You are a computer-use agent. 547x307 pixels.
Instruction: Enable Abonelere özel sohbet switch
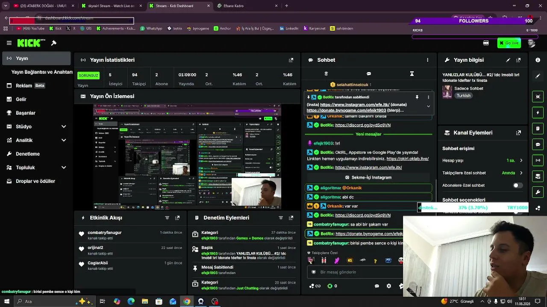[x=518, y=185]
